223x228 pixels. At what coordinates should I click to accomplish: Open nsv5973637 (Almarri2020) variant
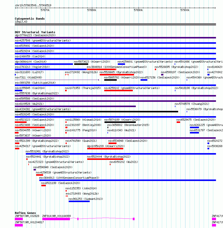coord(33,136)
